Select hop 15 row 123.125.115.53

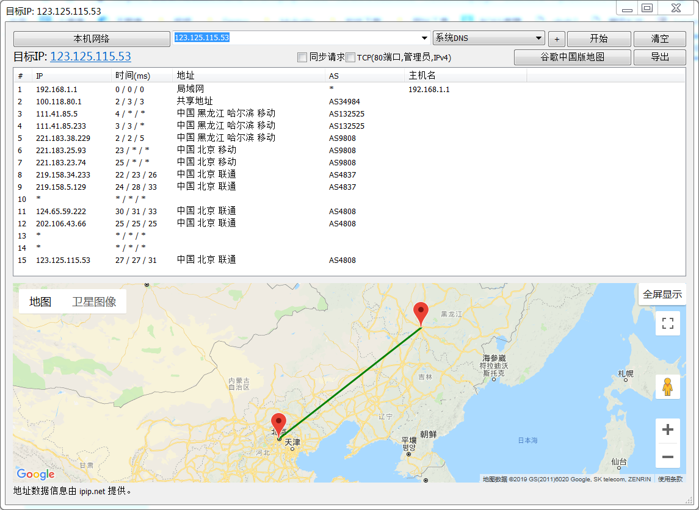63,260
